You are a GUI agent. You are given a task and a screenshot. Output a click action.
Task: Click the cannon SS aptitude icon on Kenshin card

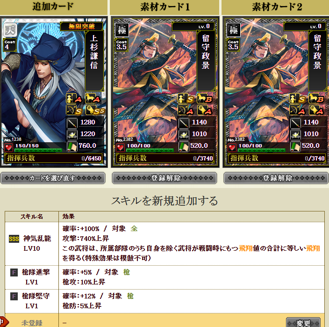[x=95, y=110]
